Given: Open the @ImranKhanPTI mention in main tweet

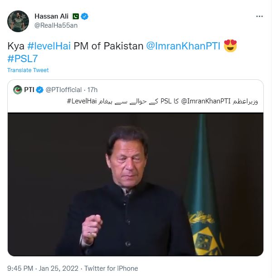Looking at the screenshot, I should pos(183,46).
